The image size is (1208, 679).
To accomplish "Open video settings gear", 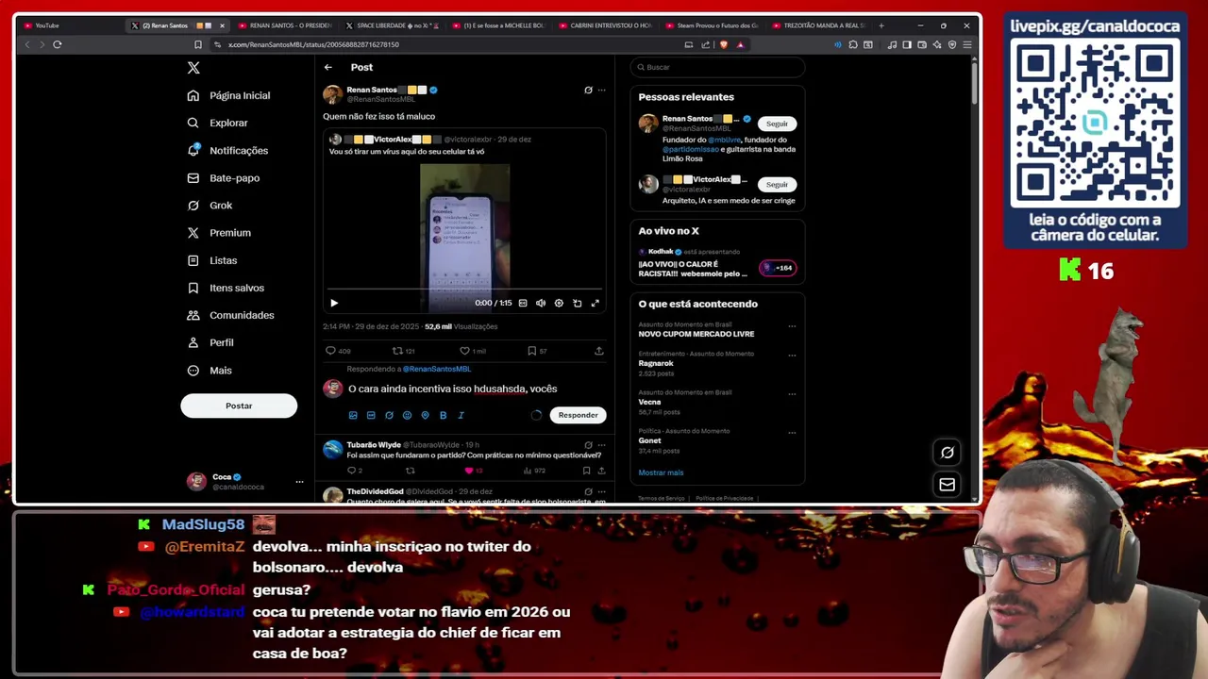I will click(x=559, y=303).
